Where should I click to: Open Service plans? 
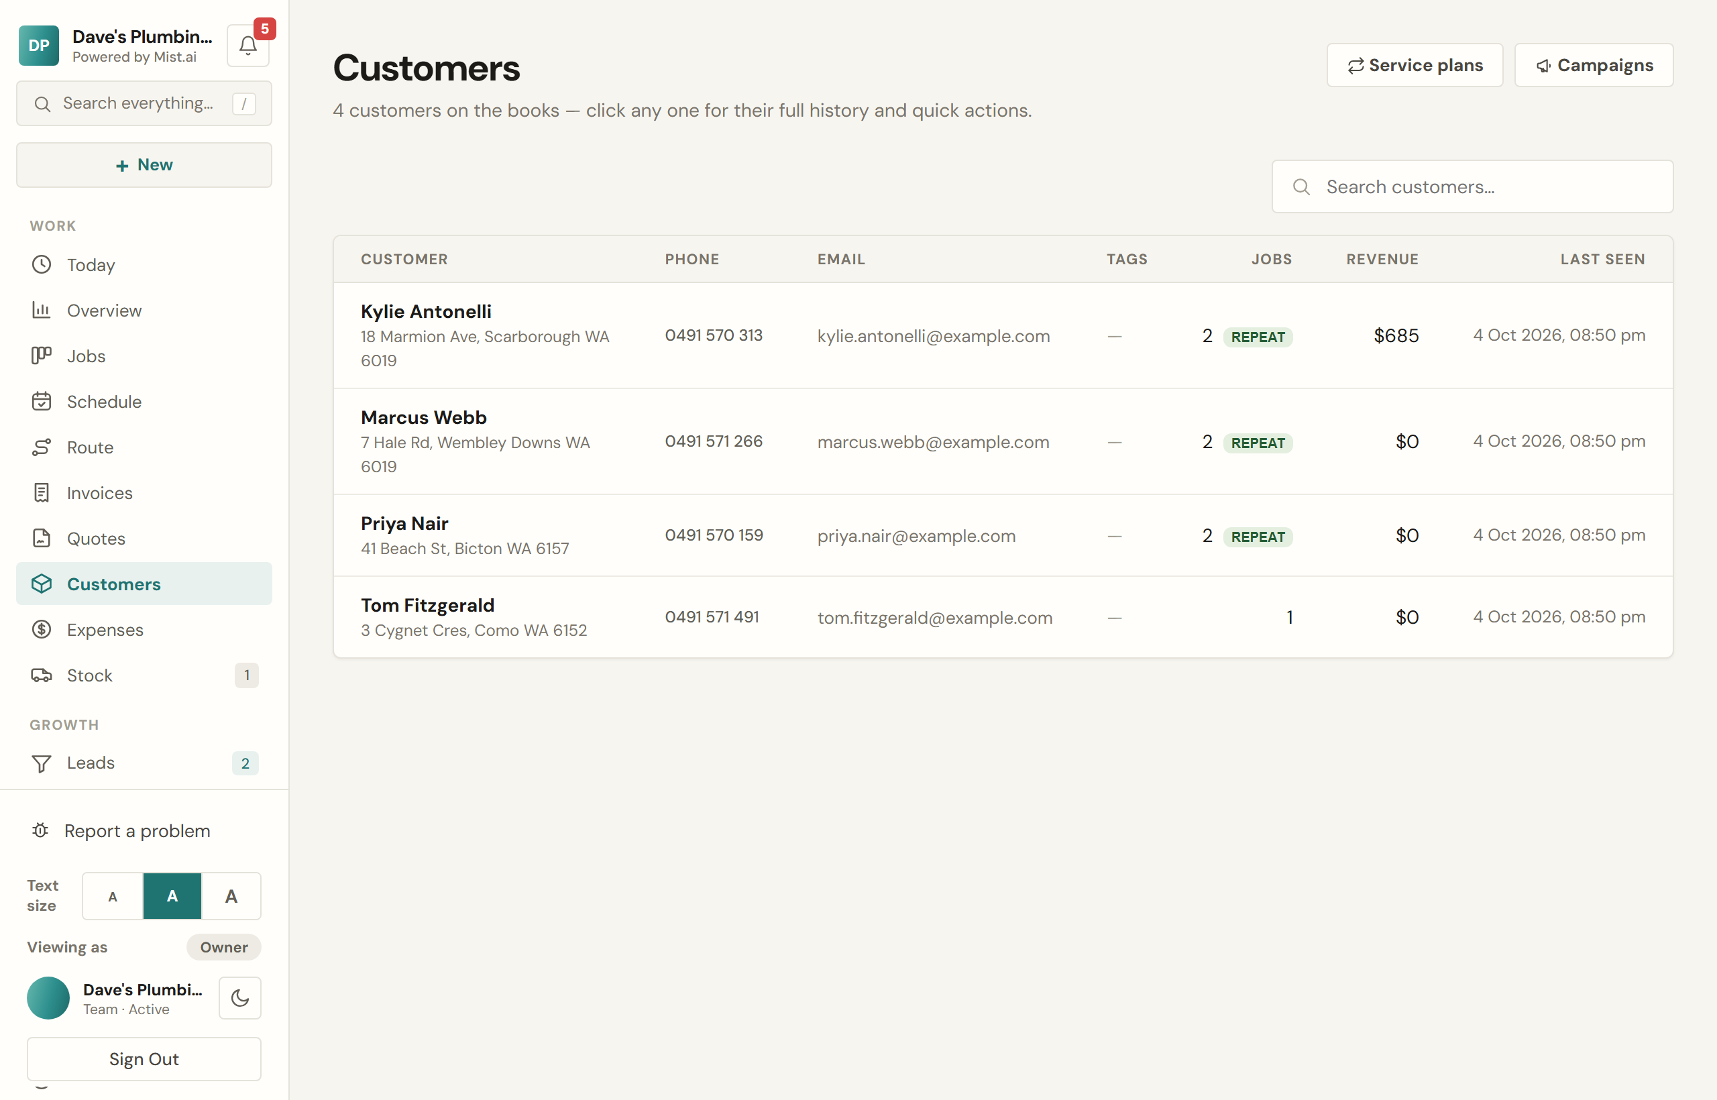click(x=1415, y=65)
